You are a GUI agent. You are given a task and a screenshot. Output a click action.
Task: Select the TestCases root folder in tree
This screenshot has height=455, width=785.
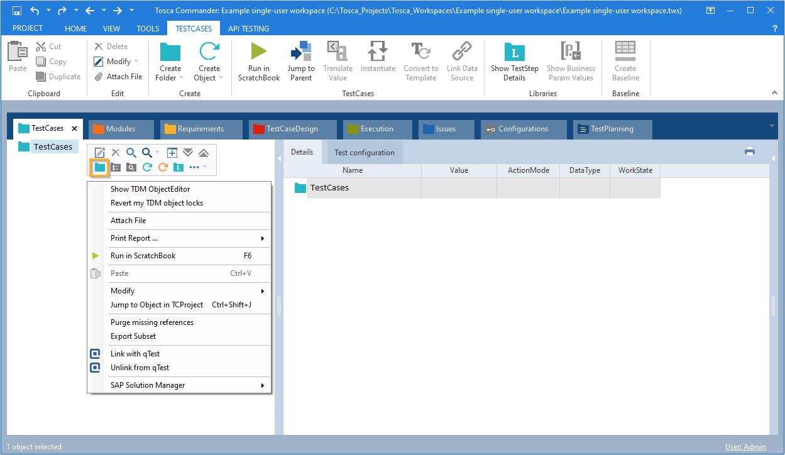coord(53,147)
